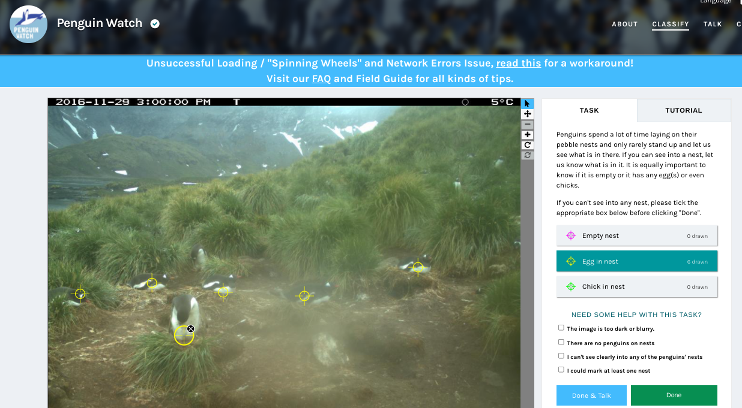The height and width of the screenshot is (408, 742).
Task: Choose the Chick in nest marking tool
Action: coord(637,286)
